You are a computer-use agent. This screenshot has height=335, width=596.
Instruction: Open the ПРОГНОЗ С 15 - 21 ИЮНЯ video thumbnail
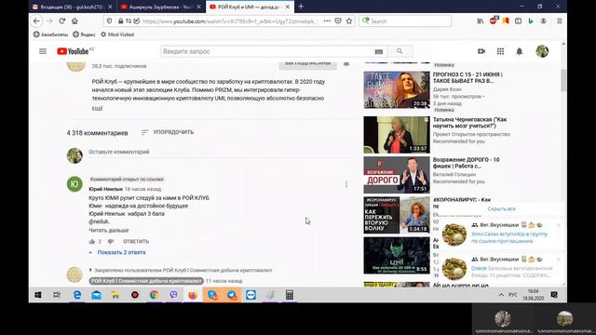tap(397, 89)
